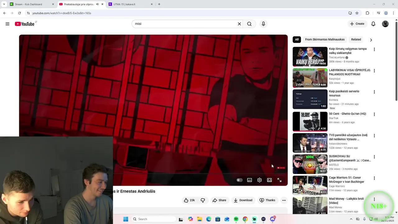Open Cage Warriors 51 video thumbnail
Image resolution: width=398 pixels, height=224 pixels.
tap(310, 185)
